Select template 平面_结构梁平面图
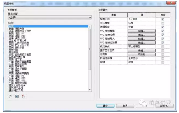The image size is (179, 113). click(x=19, y=73)
